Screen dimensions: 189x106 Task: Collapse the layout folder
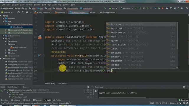6,44
